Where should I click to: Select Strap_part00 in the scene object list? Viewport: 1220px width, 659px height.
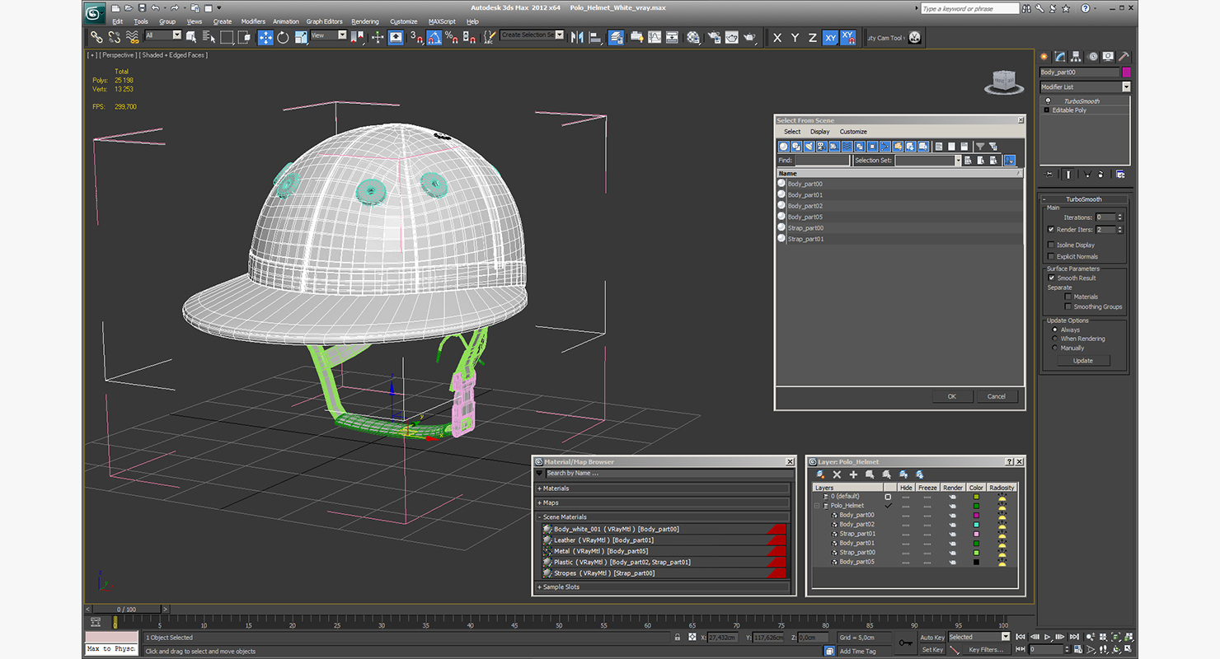pos(805,228)
